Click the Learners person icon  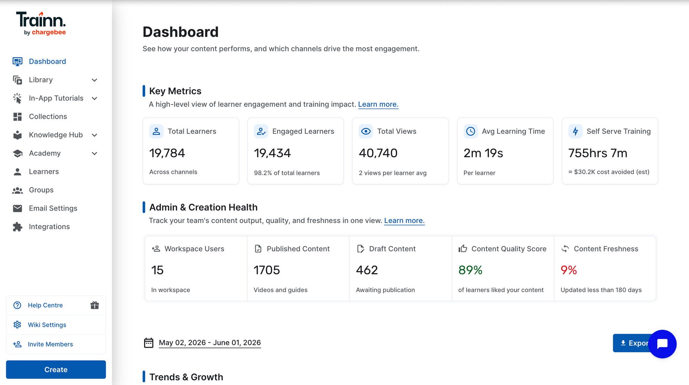[18, 172]
